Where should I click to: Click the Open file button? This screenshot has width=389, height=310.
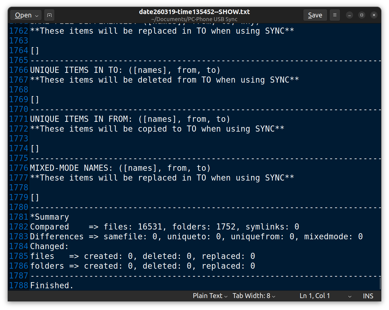(26, 15)
